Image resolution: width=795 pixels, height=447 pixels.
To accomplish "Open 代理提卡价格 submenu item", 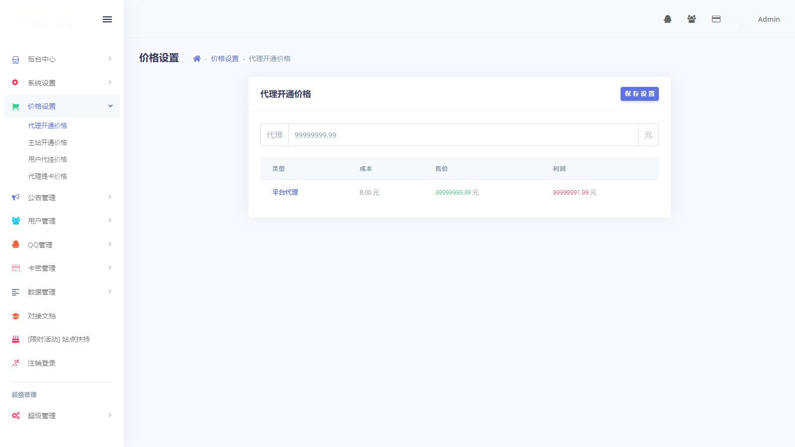I will (48, 176).
